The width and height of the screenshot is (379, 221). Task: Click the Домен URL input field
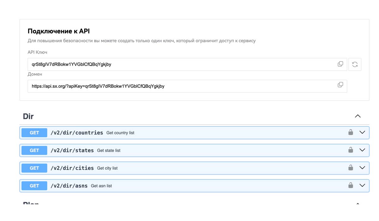coord(180,86)
